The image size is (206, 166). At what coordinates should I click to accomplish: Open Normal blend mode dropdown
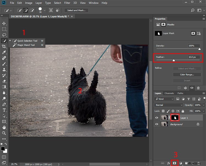pos(169,105)
